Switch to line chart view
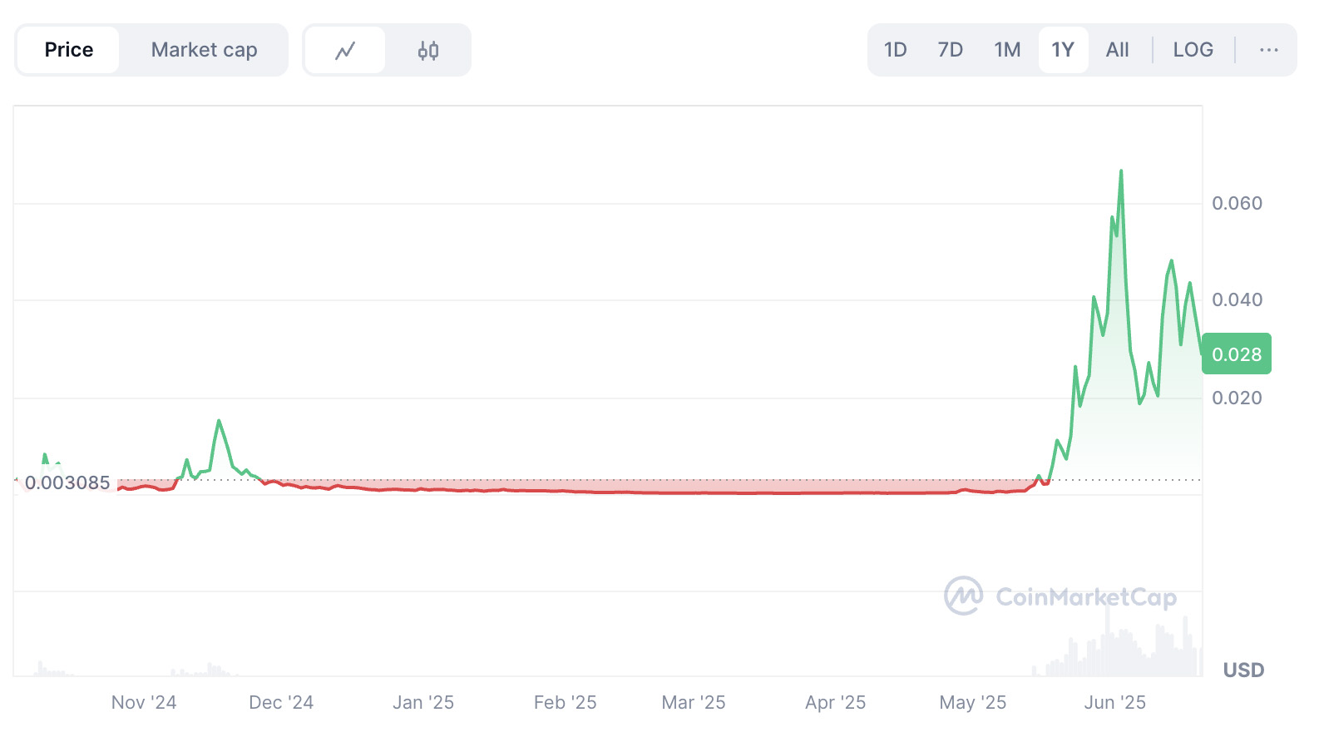1319x747 pixels. (345, 51)
